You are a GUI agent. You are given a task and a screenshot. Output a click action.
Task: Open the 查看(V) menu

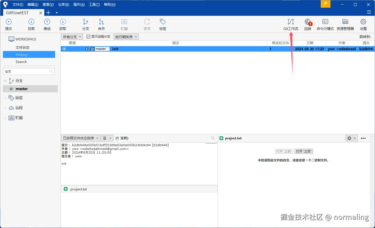click(x=48, y=5)
